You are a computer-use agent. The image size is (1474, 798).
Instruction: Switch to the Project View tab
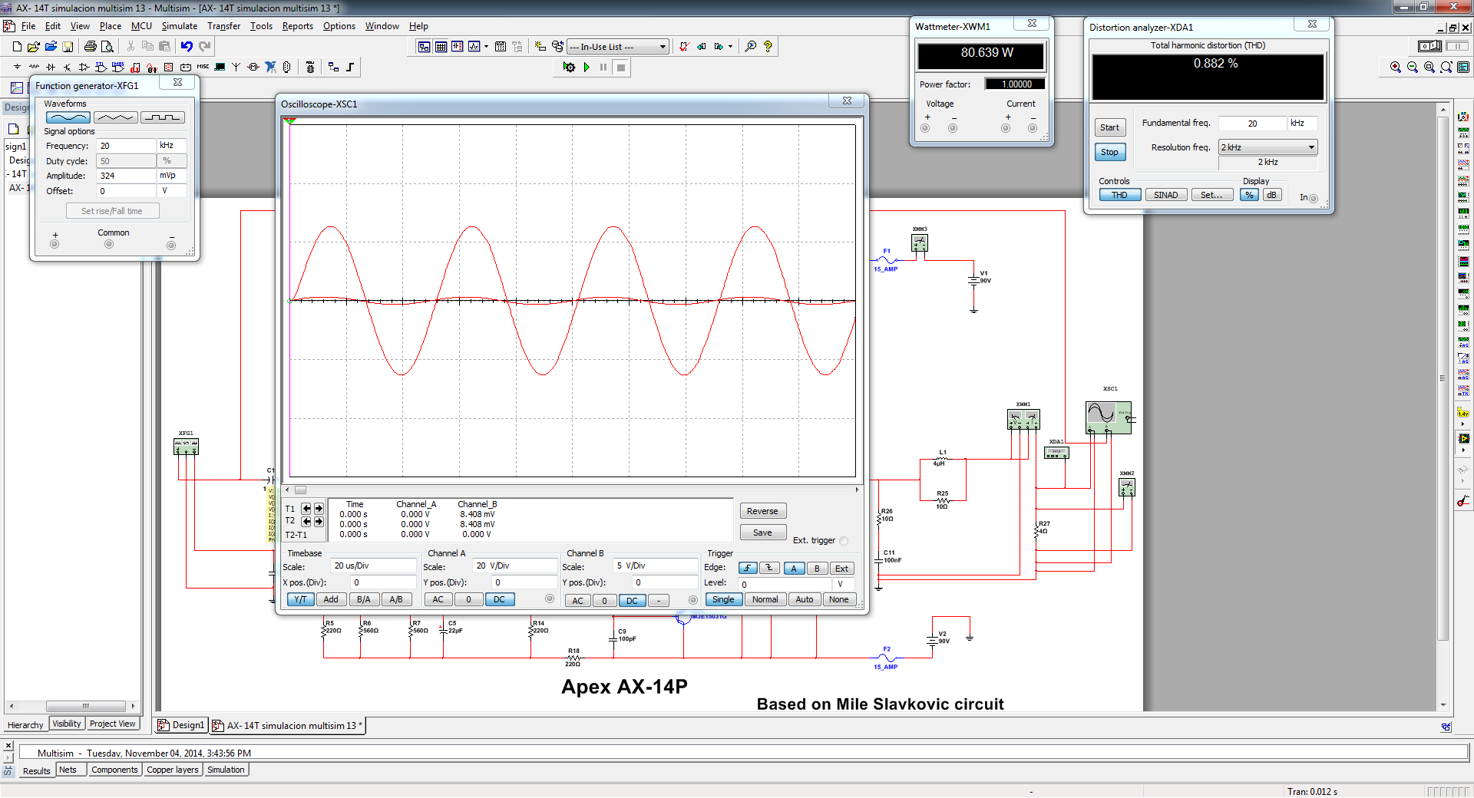[112, 724]
